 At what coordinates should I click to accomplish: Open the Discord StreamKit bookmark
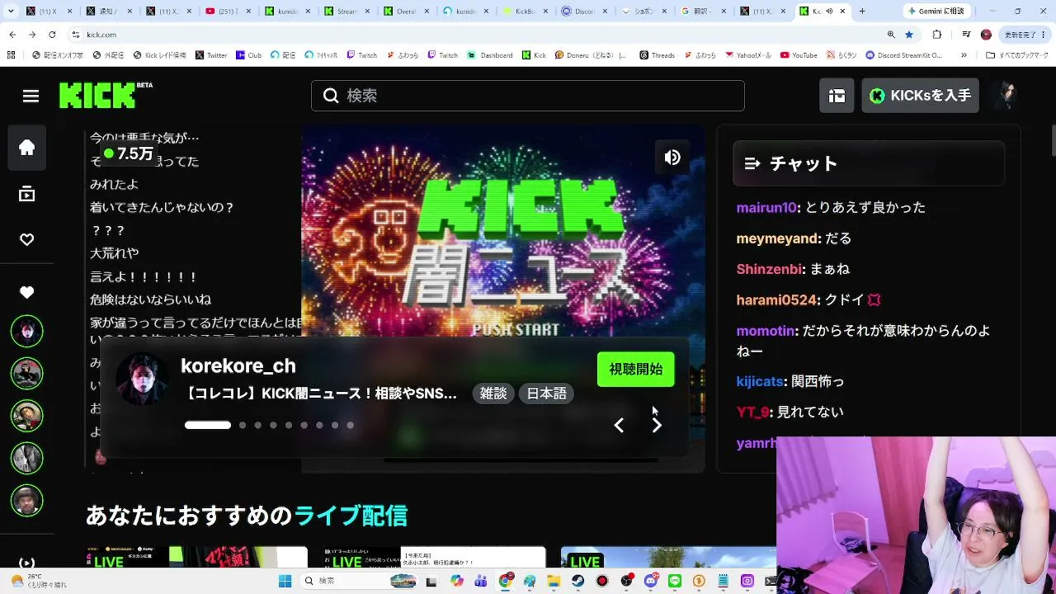click(x=903, y=55)
